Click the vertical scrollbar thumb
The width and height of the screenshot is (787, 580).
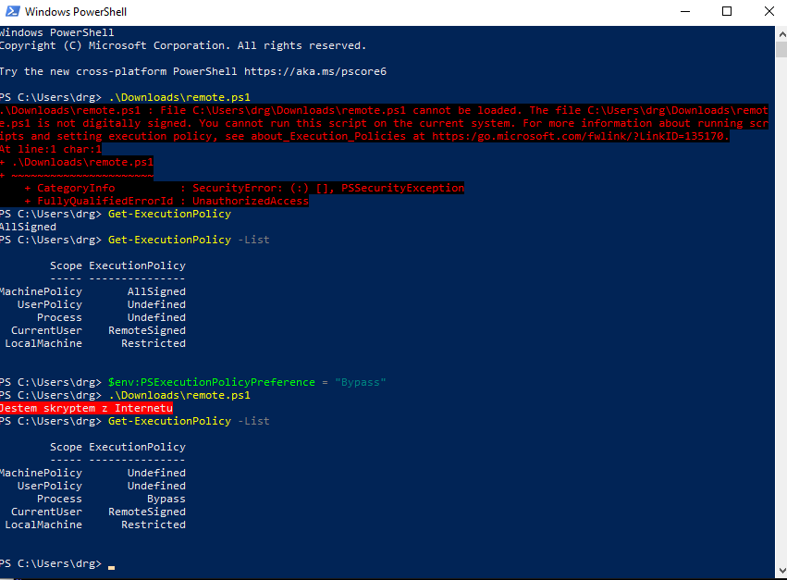point(781,50)
